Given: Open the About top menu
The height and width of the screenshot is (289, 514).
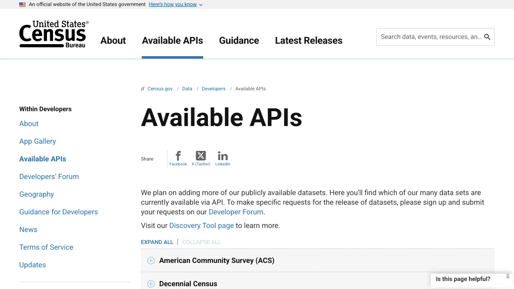Looking at the screenshot, I should coord(113,41).
